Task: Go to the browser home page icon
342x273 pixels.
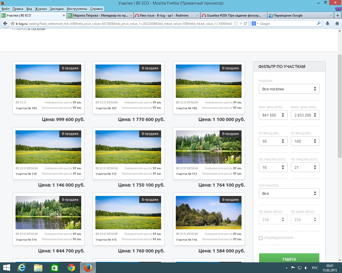Action: click(337, 24)
